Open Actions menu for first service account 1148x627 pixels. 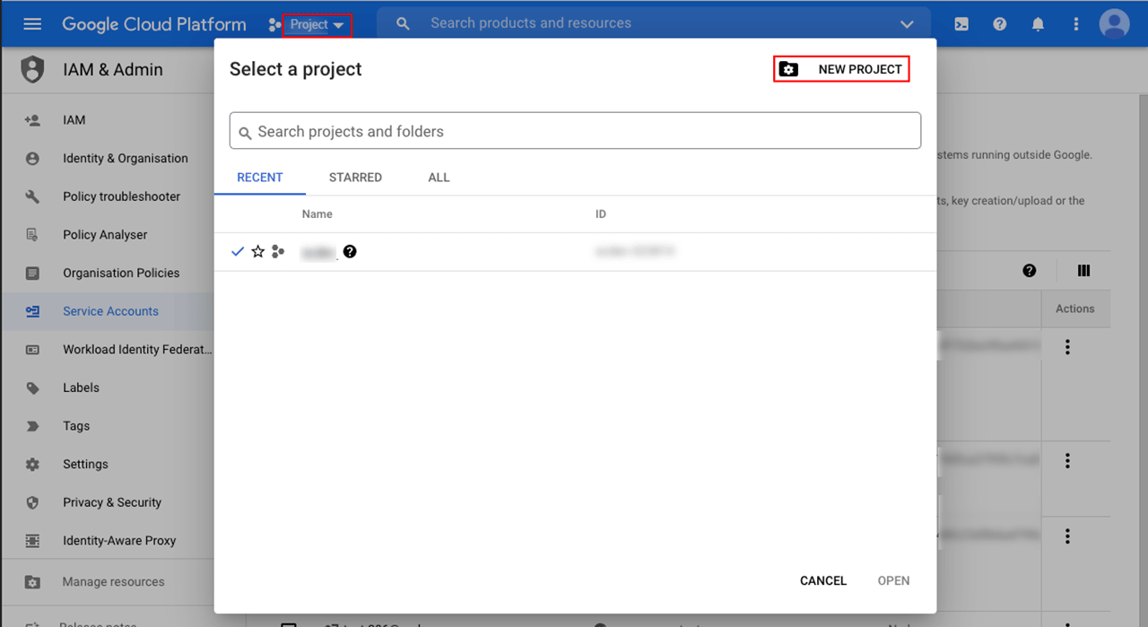(x=1067, y=347)
